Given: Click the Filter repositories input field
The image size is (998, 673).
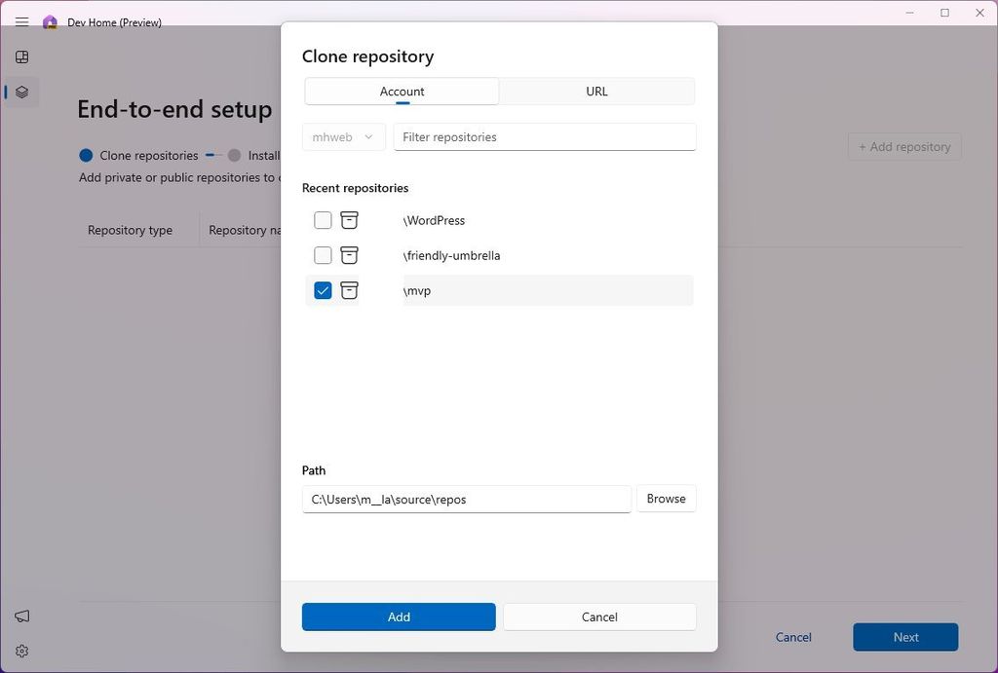Looking at the screenshot, I should (x=545, y=136).
